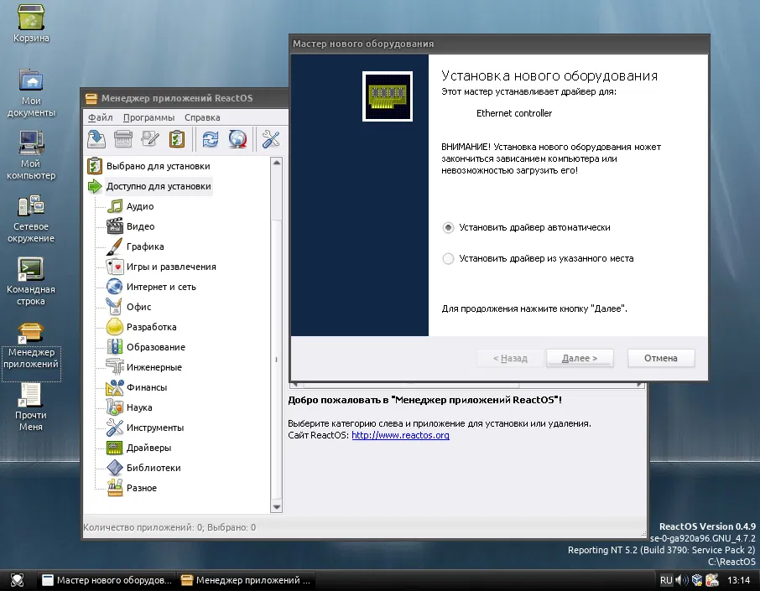
Task: Click the taskbar clock showing 13:14
Action: 738,580
